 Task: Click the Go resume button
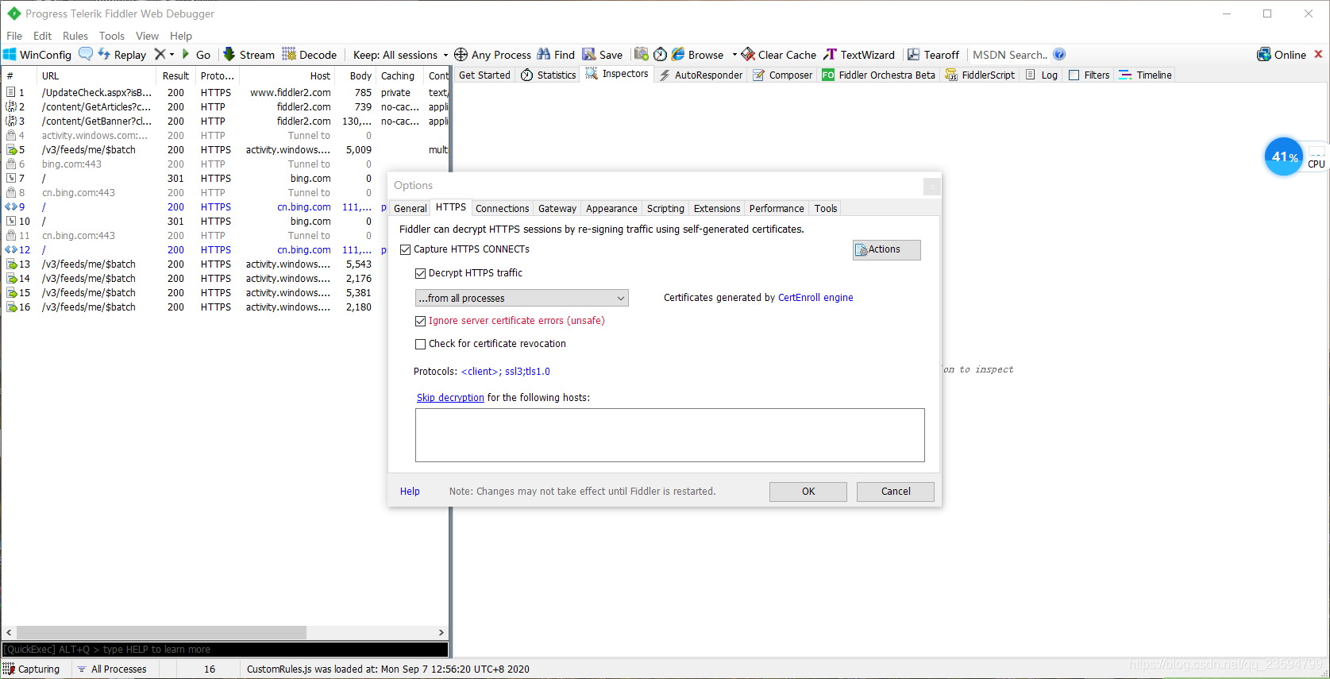(x=196, y=55)
